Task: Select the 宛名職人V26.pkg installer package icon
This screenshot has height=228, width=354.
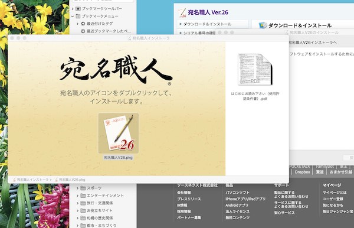Action: [x=119, y=133]
